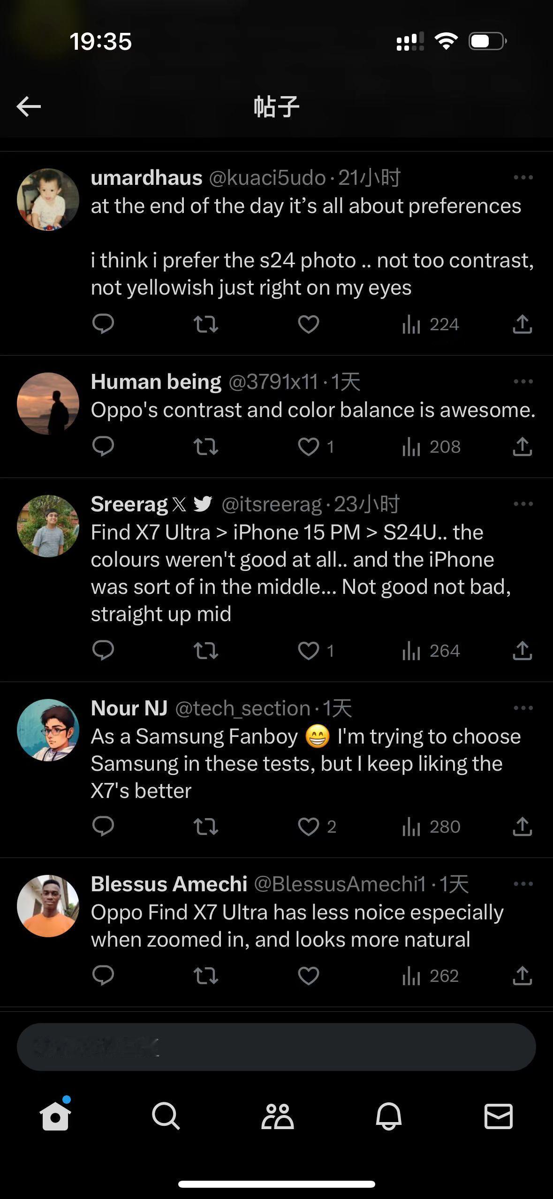This screenshot has height=1199, width=553.
Task: Open Blessus Amechi's profile name
Action: click(x=169, y=884)
